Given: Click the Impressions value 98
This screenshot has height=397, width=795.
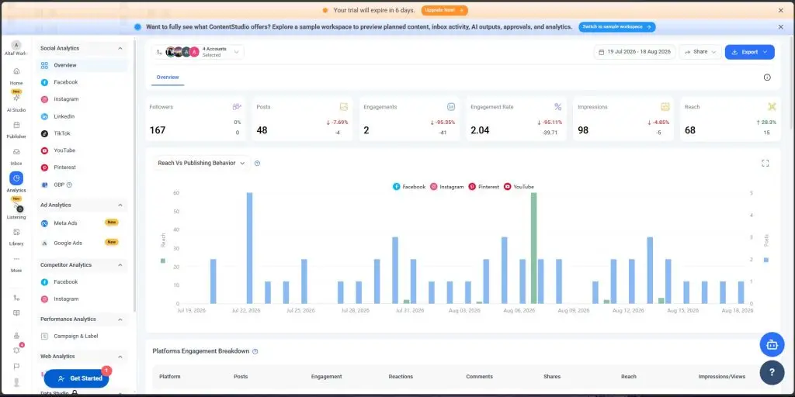Looking at the screenshot, I should [x=583, y=130].
